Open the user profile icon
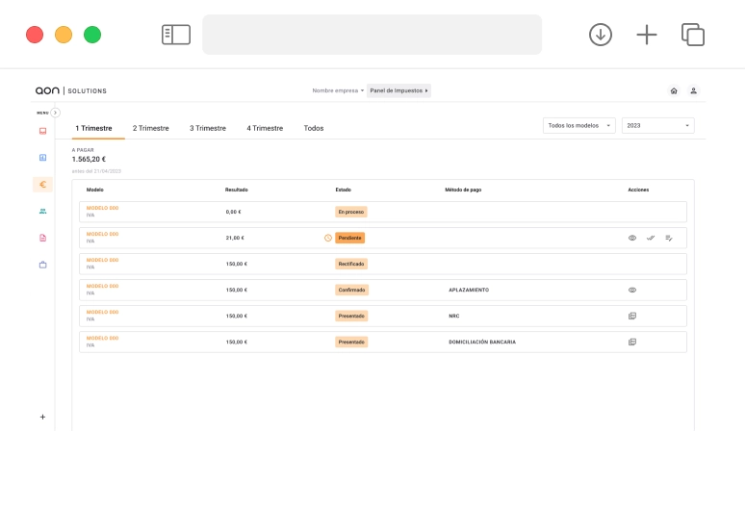 (693, 90)
